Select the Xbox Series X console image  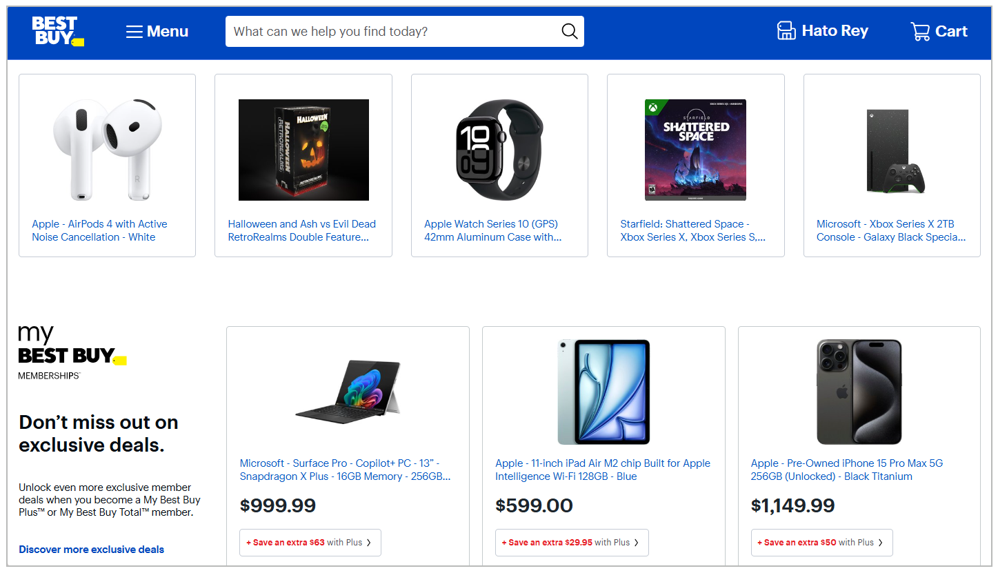pos(892,150)
